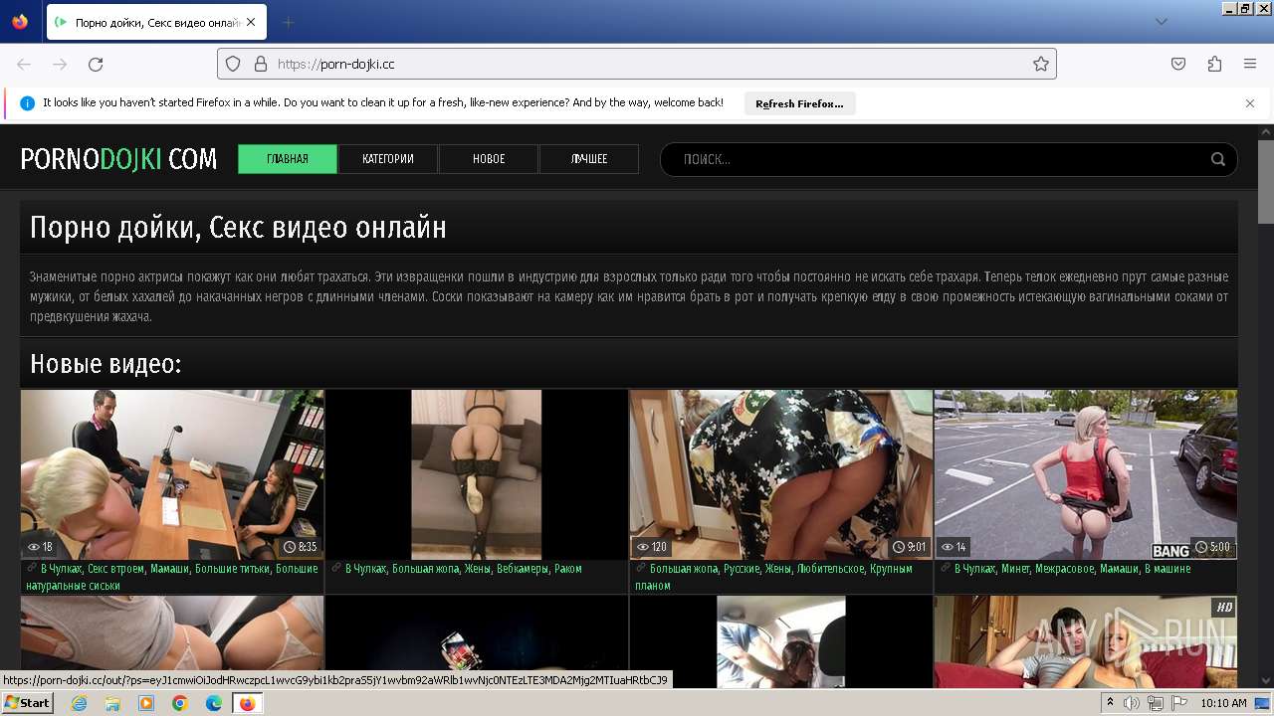The height and width of the screenshot is (716, 1274).
Task: Click the 'Новые видео:' heading
Action: point(106,364)
